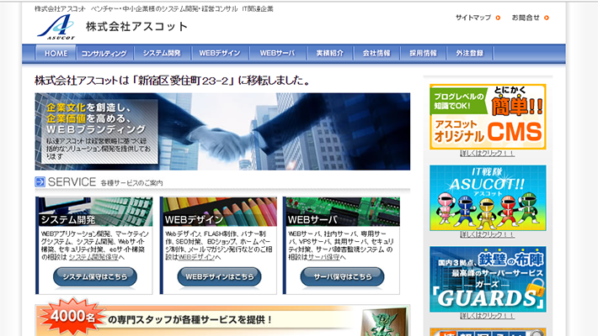This screenshot has height=336, width=598.
Task: Open 採用情報 navigation item
Action: coord(423,53)
